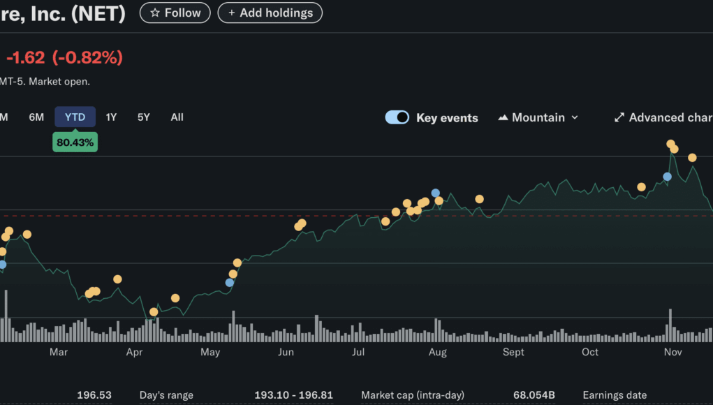The width and height of the screenshot is (713, 405).
Task: Open the Mountain chart type dropdown
Action: pyautogui.click(x=538, y=117)
